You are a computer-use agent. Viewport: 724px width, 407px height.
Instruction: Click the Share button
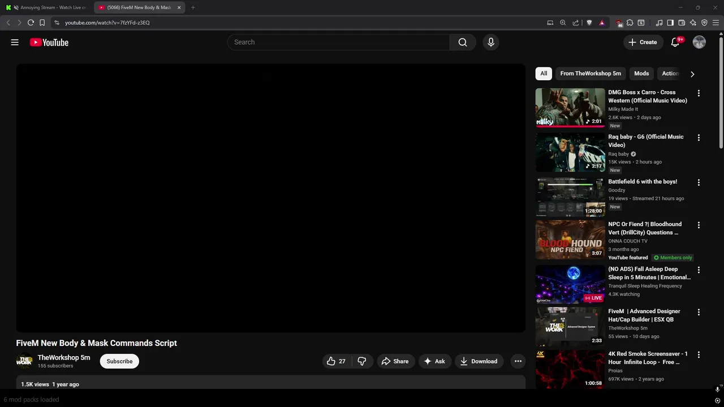tap(395, 361)
